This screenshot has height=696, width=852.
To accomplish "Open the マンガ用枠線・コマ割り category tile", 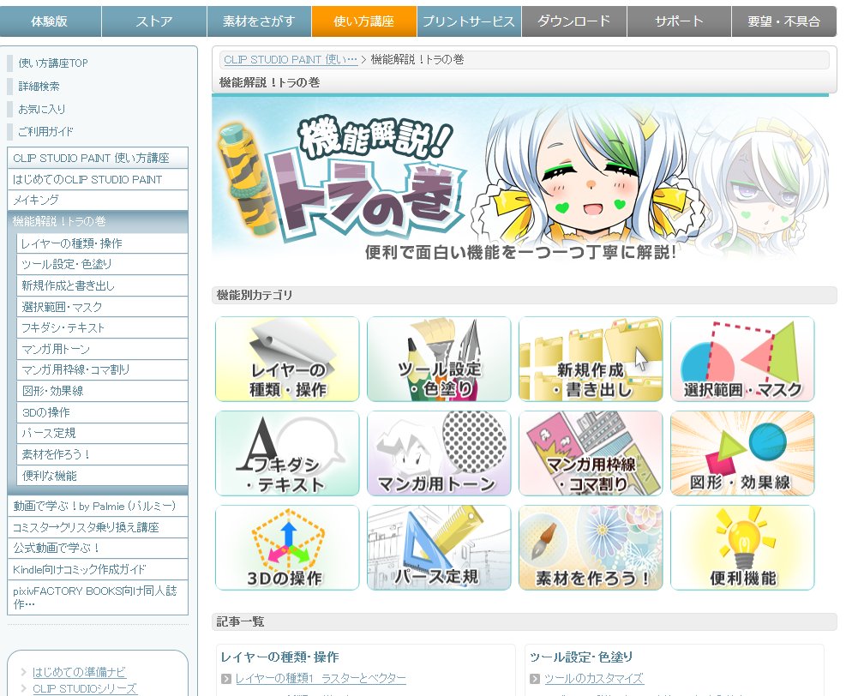I will click(x=591, y=453).
